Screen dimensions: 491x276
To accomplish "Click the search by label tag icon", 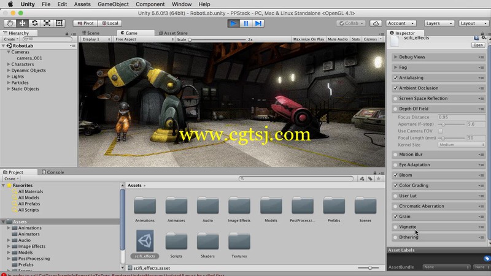I will coord(370,178).
